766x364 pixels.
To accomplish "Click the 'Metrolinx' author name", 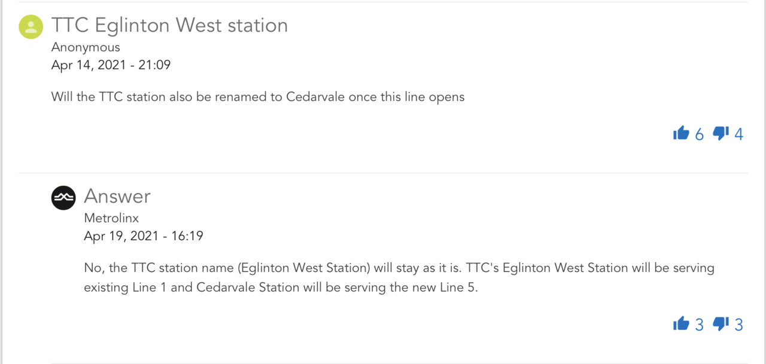I will tap(111, 218).
